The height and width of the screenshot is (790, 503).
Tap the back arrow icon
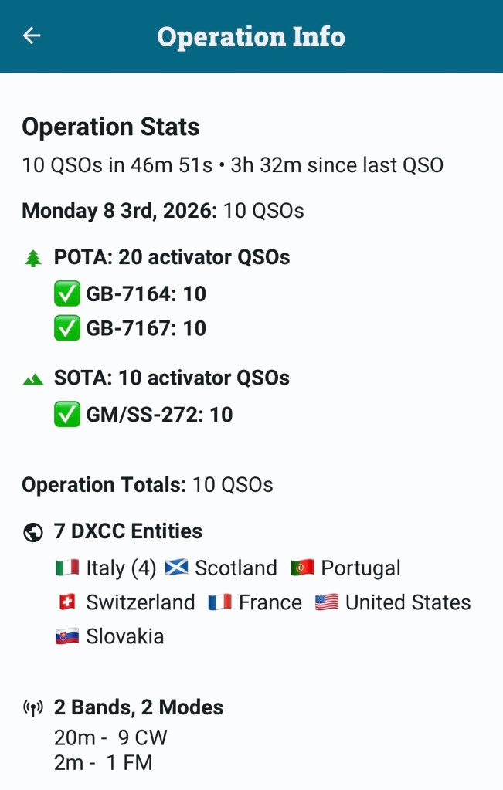tap(32, 36)
